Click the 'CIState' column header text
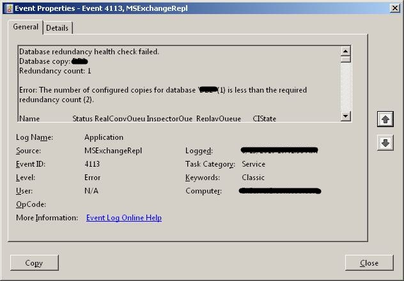 click(265, 119)
